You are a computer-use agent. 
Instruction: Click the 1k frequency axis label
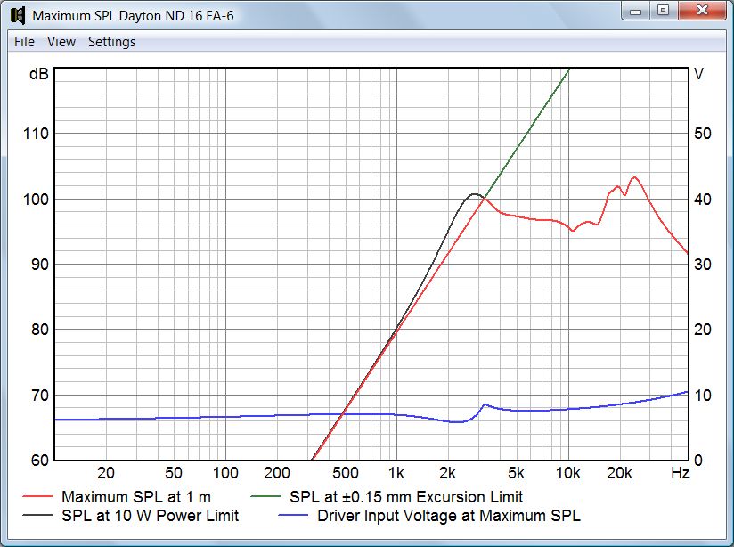[x=396, y=473]
